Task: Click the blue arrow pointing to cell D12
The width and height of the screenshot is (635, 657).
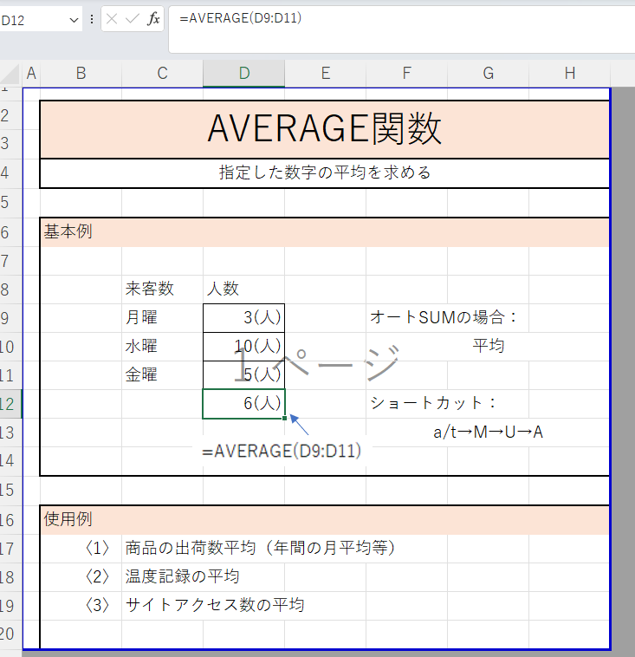Action: (x=299, y=425)
